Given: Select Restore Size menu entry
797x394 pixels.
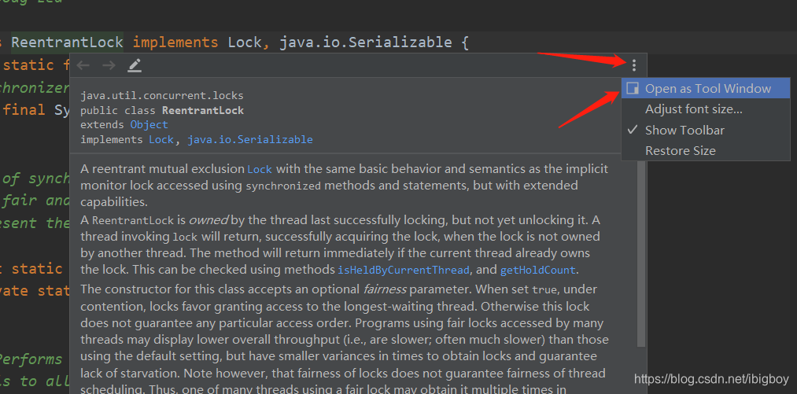Looking at the screenshot, I should click(x=706, y=151).
